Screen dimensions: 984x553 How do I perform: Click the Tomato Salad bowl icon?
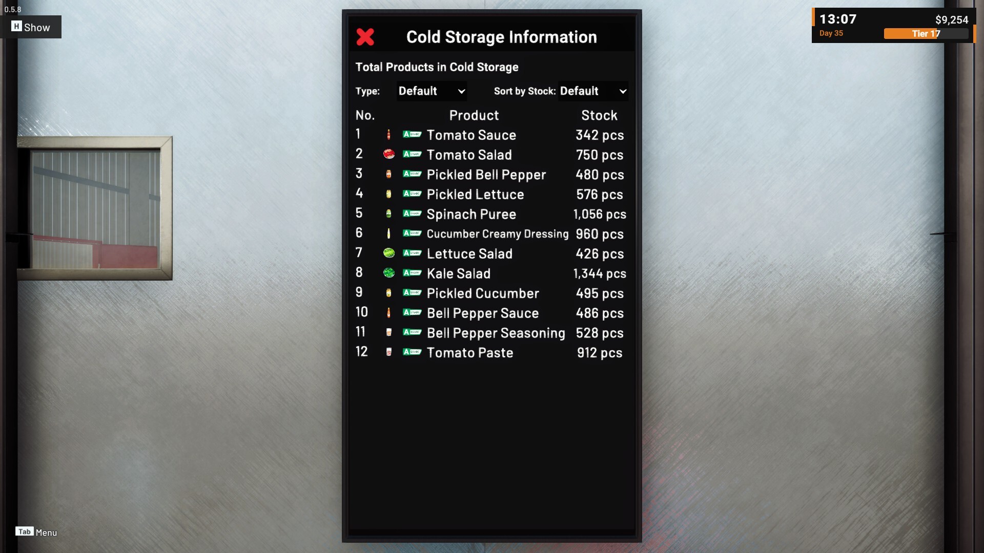pos(389,154)
